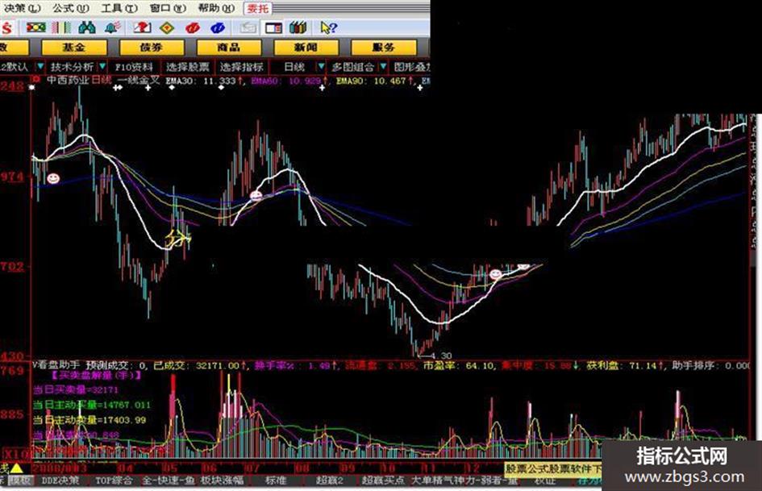Expand the 默认 dropdown arrow
The height and width of the screenshot is (491, 762).
pos(40,66)
